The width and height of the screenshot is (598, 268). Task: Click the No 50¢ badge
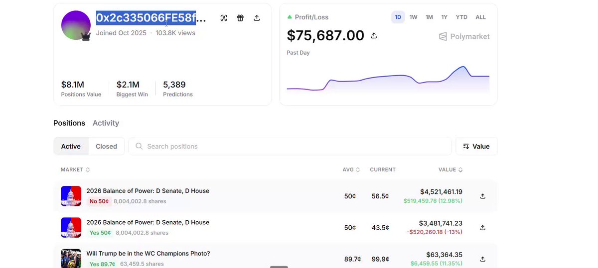tap(99, 201)
